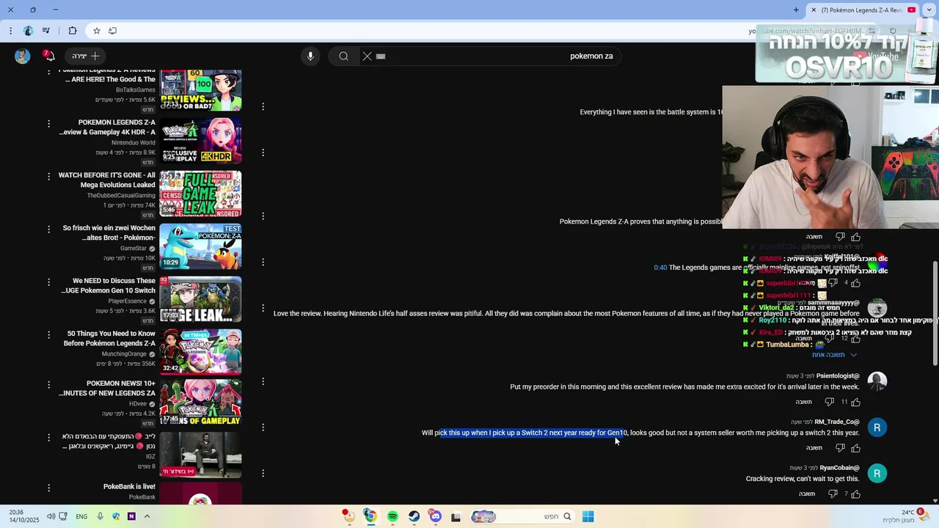
Task: Open options menu for 'We NEED to Discuss These' video
Action: 48,282
